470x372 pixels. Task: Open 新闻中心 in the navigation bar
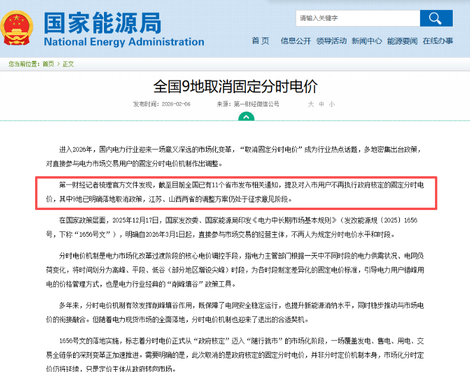[367, 41]
